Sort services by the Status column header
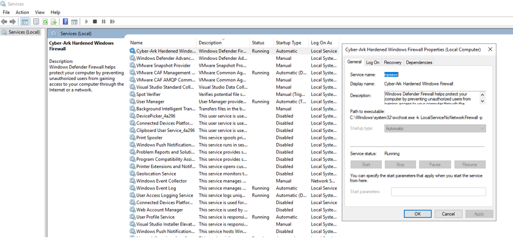513x239 pixels. point(262,42)
